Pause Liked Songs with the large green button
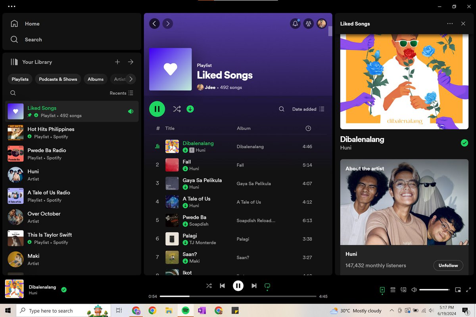 157,109
